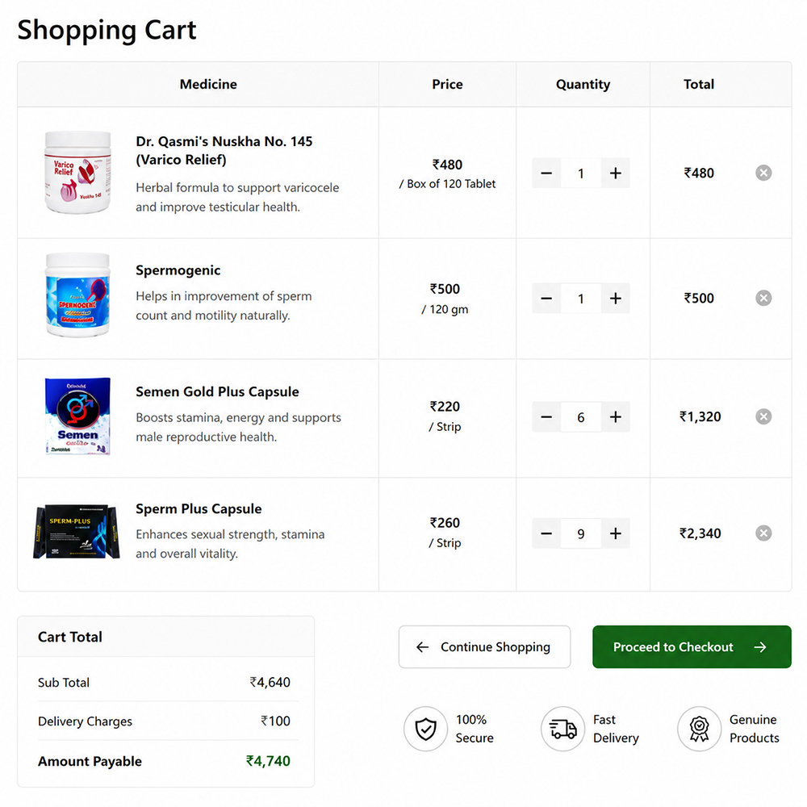Click the Continue Shopping button
807x807 pixels.
pos(484,647)
